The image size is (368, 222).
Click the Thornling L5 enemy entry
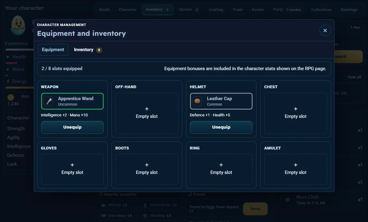pos(160,216)
